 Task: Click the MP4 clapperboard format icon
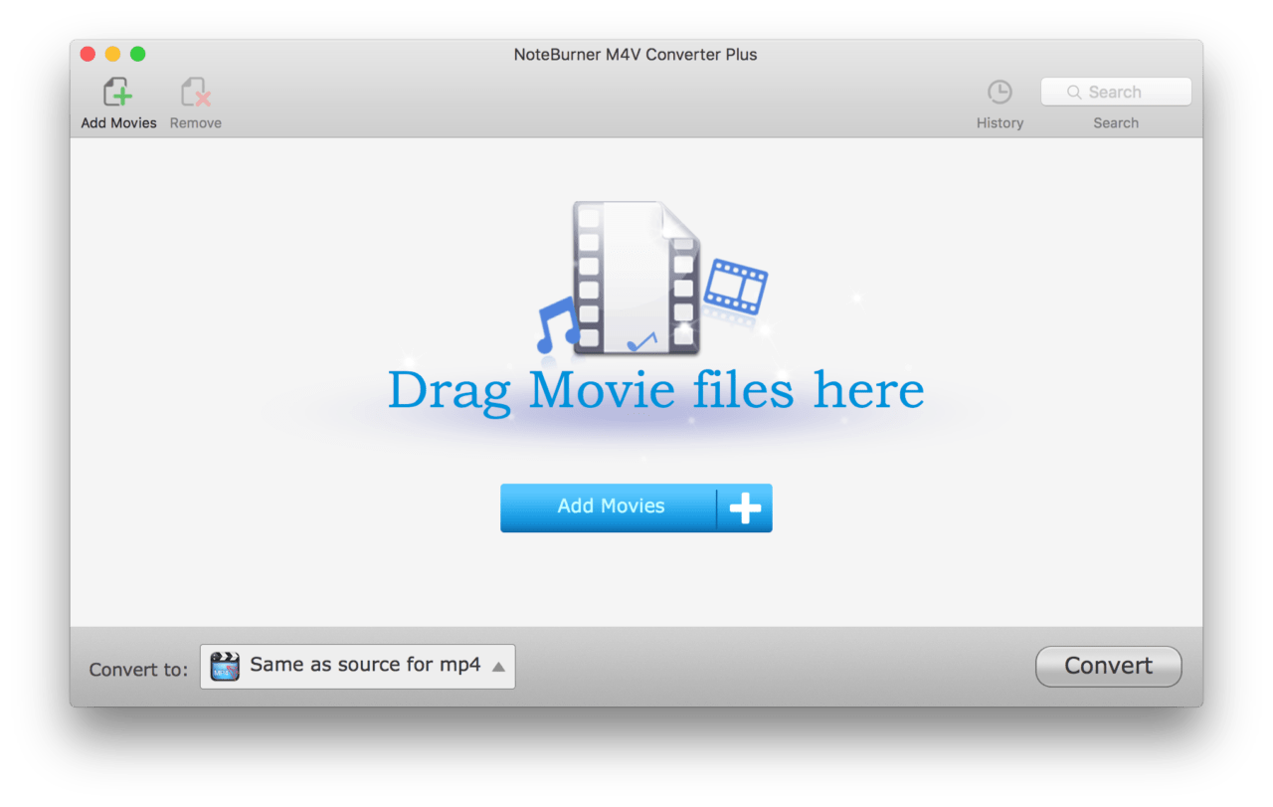226,667
